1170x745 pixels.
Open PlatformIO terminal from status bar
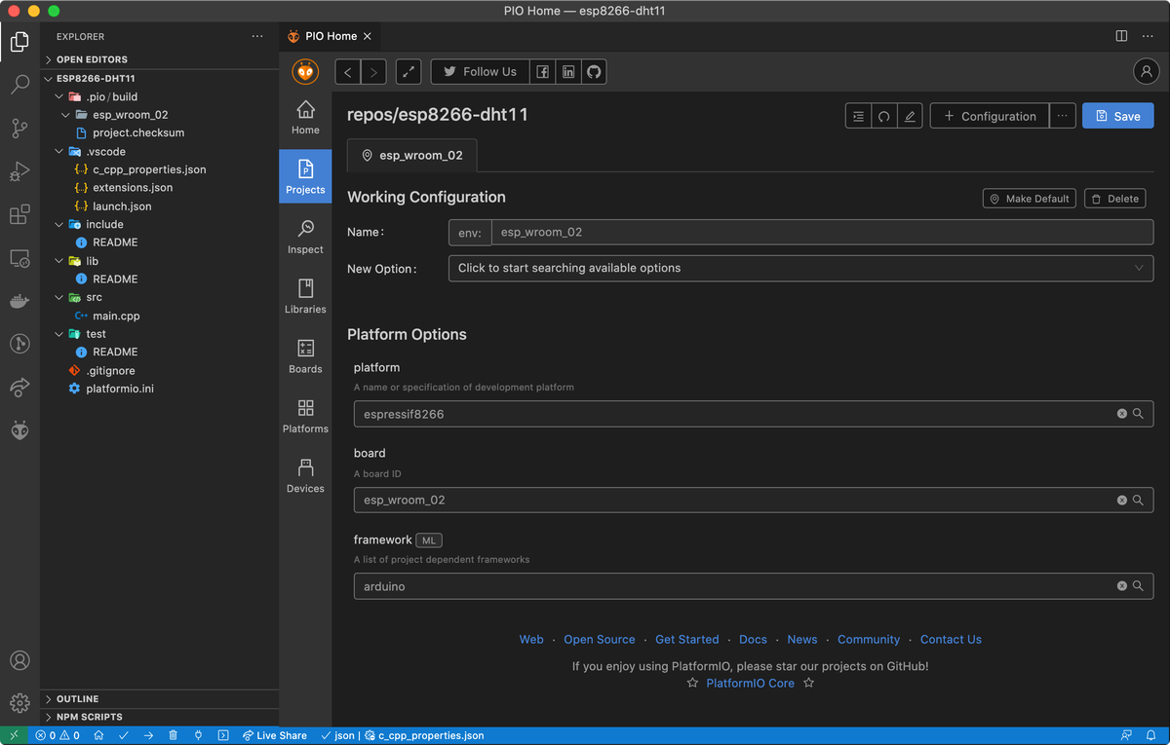[x=222, y=735]
